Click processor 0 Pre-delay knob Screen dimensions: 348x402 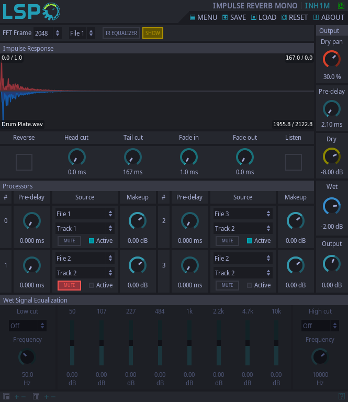(x=32, y=221)
